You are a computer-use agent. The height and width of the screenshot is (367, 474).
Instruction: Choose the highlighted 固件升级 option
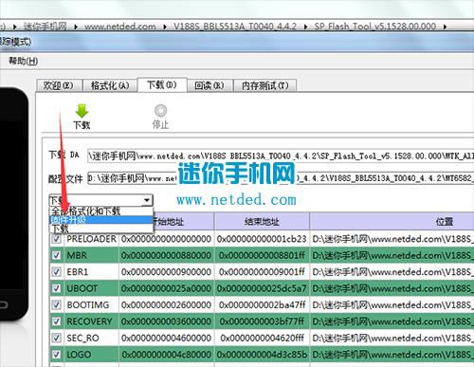(x=101, y=220)
